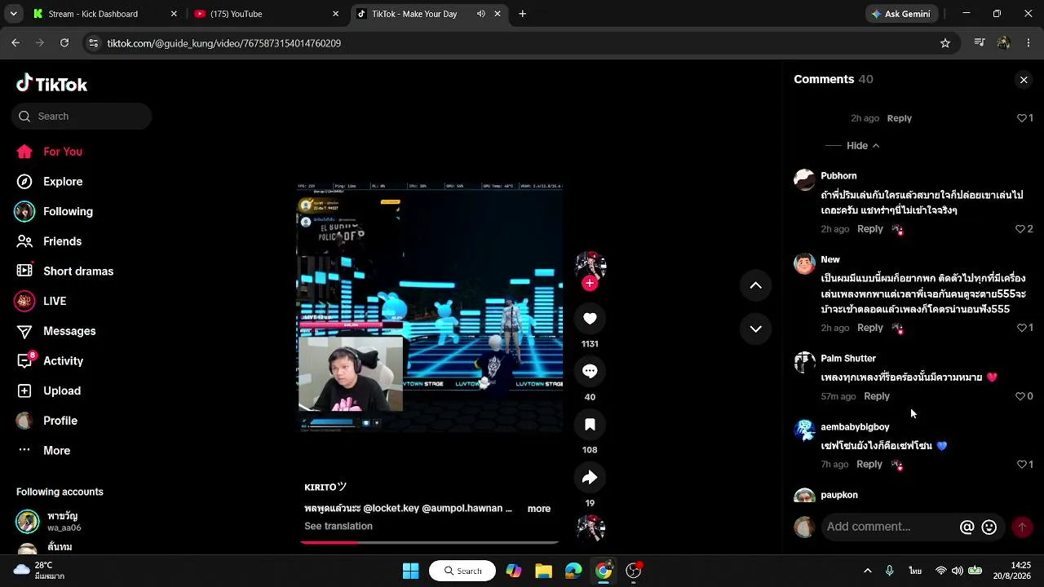
Task: Close the Kick Dashboard tab
Action: click(174, 14)
